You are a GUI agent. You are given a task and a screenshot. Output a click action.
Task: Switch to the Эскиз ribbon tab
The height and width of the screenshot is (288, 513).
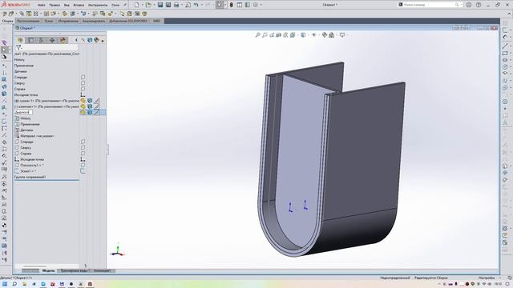[x=49, y=21]
